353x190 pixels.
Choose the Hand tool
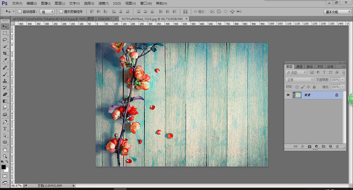[5, 149]
